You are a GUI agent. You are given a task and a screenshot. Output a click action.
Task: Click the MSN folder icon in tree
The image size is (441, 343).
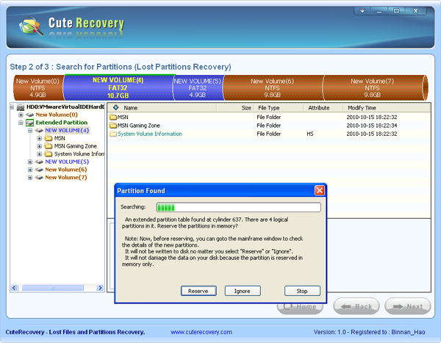[x=49, y=138]
